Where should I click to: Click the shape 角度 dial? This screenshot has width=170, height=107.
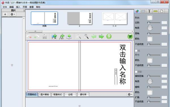(150, 28)
